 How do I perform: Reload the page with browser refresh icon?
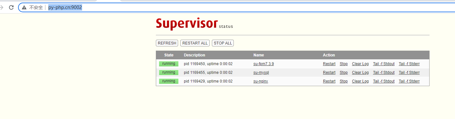tap(11, 7)
